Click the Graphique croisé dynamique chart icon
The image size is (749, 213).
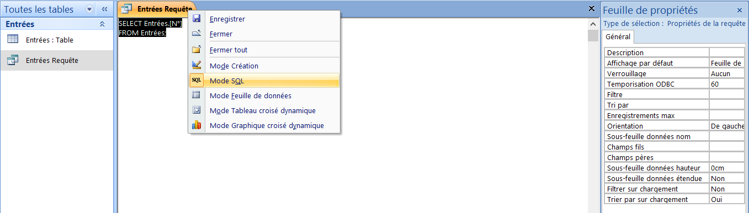tap(196, 125)
